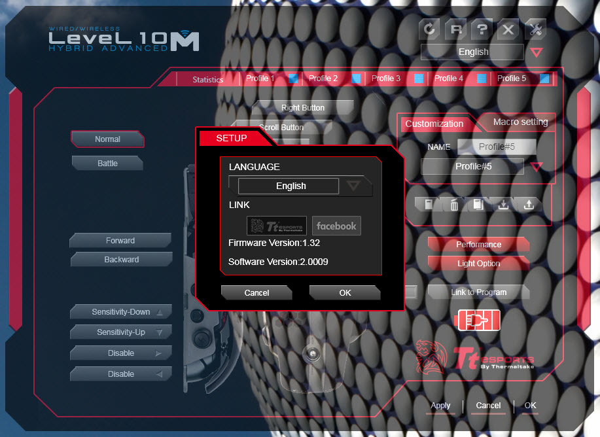Screen dimensions: 600x437
Task: Click the import download arrow icon
Action: [503, 204]
